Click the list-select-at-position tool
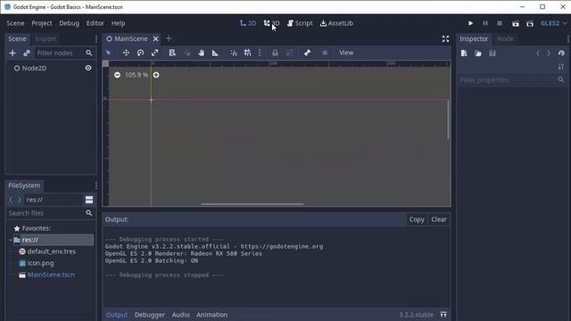The image size is (571, 321). pyautogui.click(x=172, y=53)
